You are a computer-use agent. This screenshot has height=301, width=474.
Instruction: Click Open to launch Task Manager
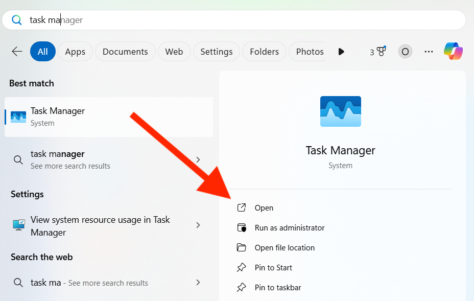pos(264,208)
